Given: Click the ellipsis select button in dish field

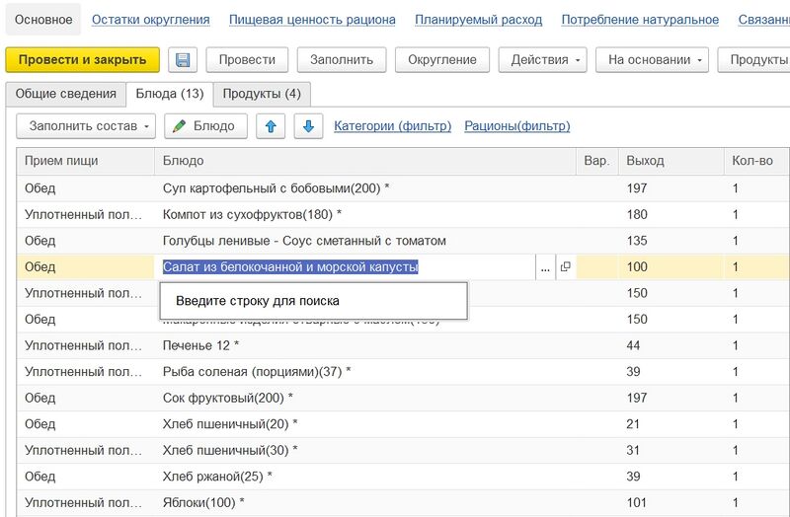Looking at the screenshot, I should click(x=545, y=267).
